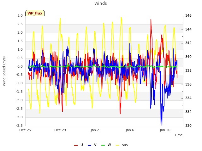
Task: Click the Dec 29 date tick label
Action: (x=60, y=130)
